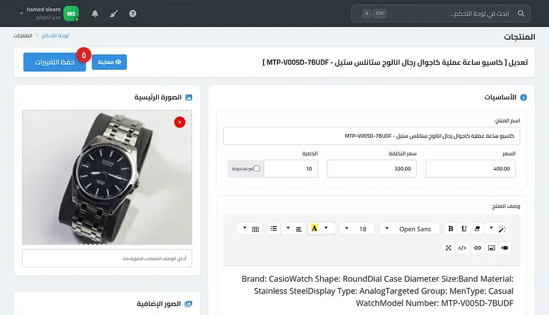This screenshot has height=315, width=549.
Task: Open the table dropdown arrow
Action: click(244, 228)
